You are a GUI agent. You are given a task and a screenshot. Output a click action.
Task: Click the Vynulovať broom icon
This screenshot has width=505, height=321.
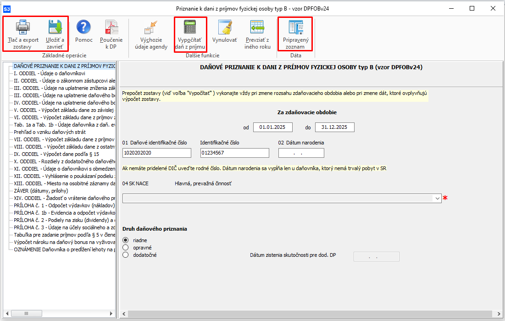225,28
